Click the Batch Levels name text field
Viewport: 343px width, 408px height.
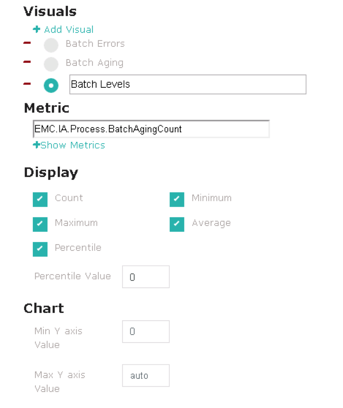tap(188, 84)
